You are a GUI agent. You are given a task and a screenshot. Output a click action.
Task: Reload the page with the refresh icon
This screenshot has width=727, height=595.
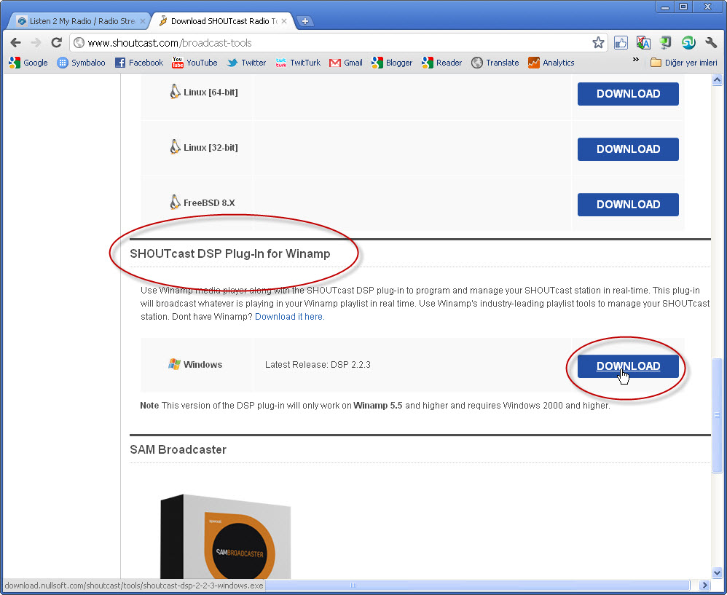pos(57,43)
